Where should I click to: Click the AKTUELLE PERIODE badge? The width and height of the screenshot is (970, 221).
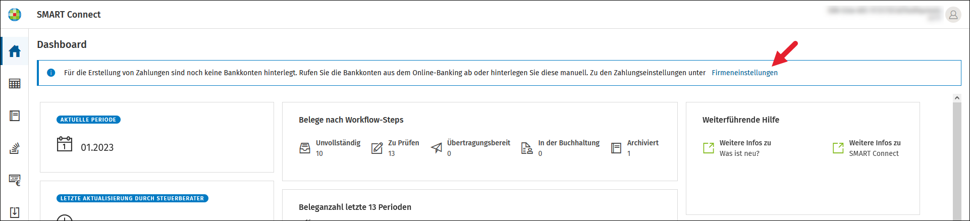pyautogui.click(x=88, y=120)
